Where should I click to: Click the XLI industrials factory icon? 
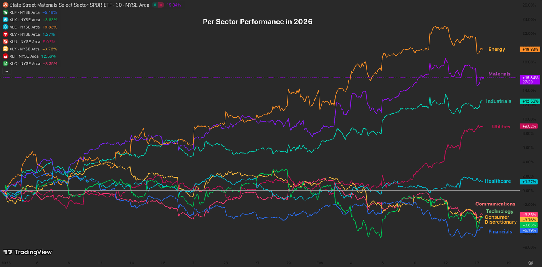coord(5,56)
